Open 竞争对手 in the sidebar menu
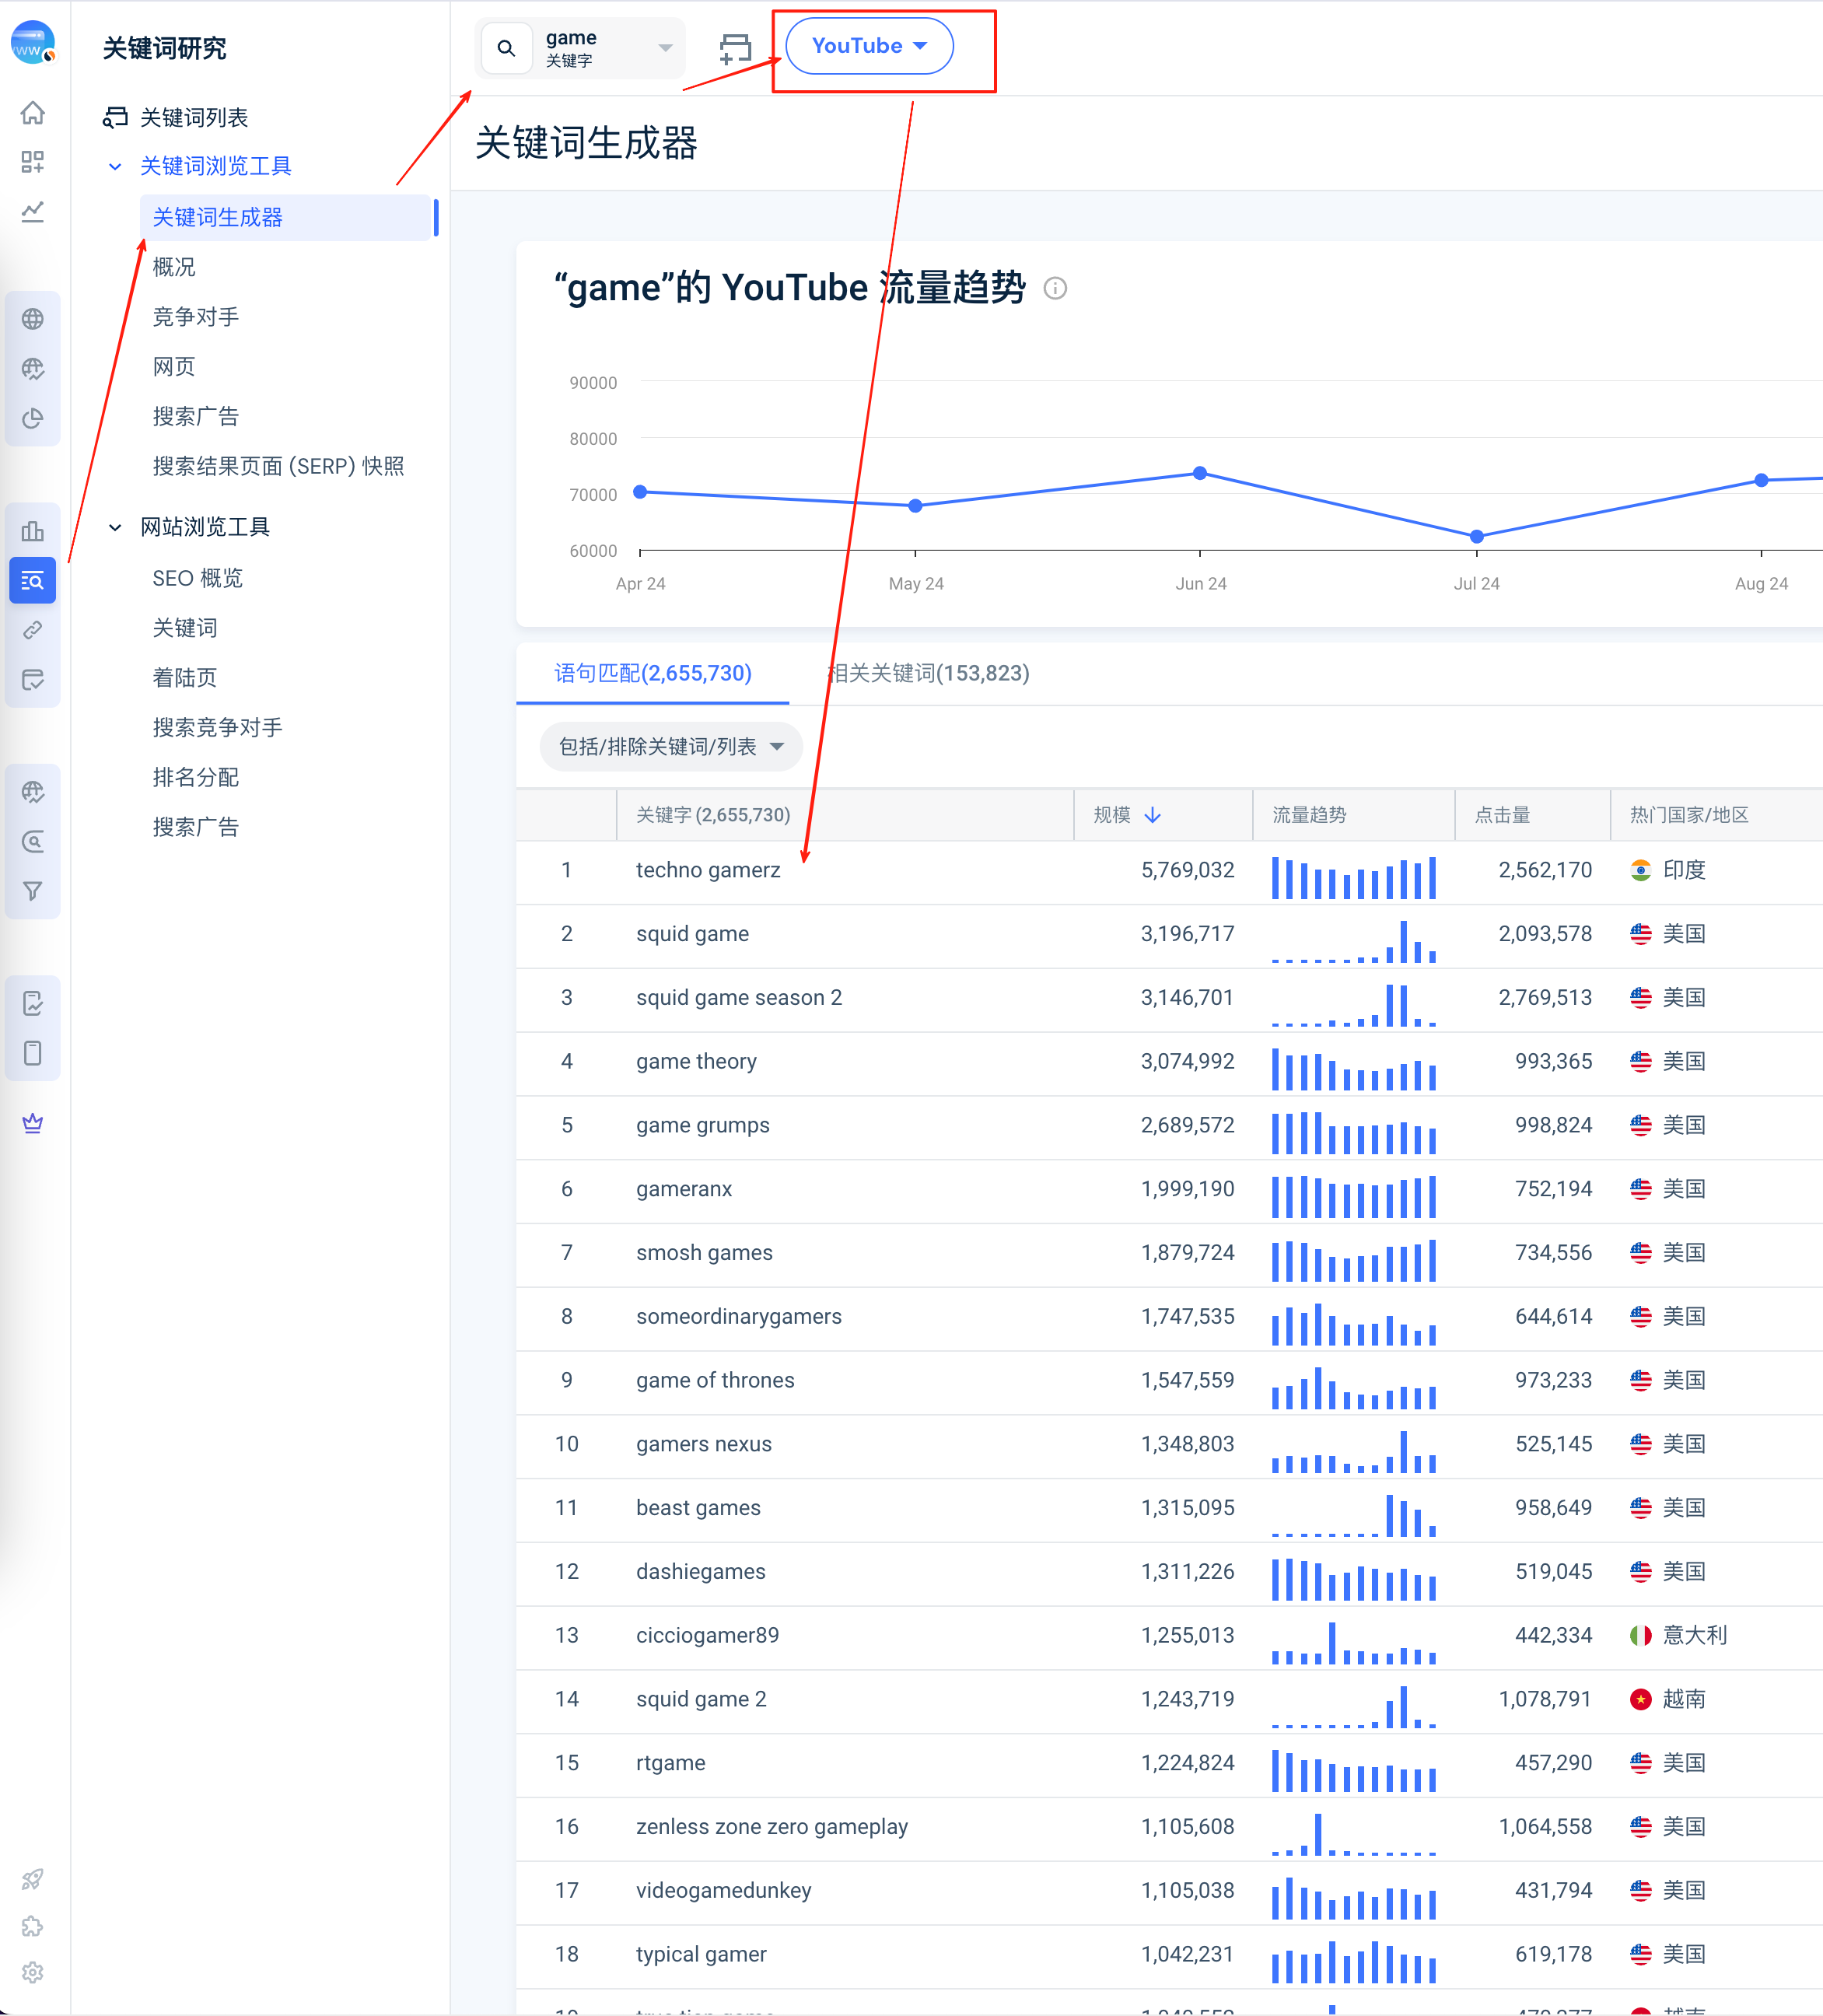This screenshot has width=1823, height=2016. tap(196, 317)
